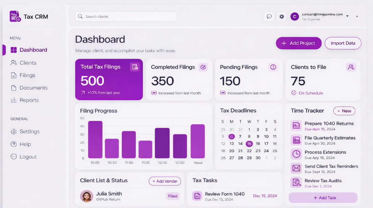Select the Total Tax Filings card icon
Viewport: 373px width, 208px height.
135,67
